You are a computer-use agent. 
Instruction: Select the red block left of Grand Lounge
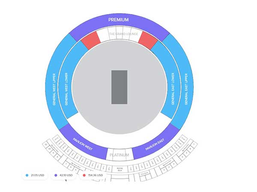[x=91, y=40]
